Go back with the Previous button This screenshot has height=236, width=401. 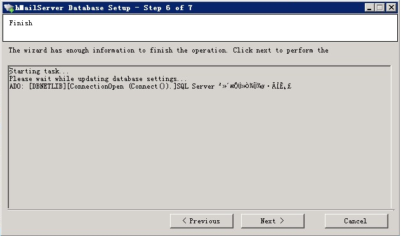202,221
